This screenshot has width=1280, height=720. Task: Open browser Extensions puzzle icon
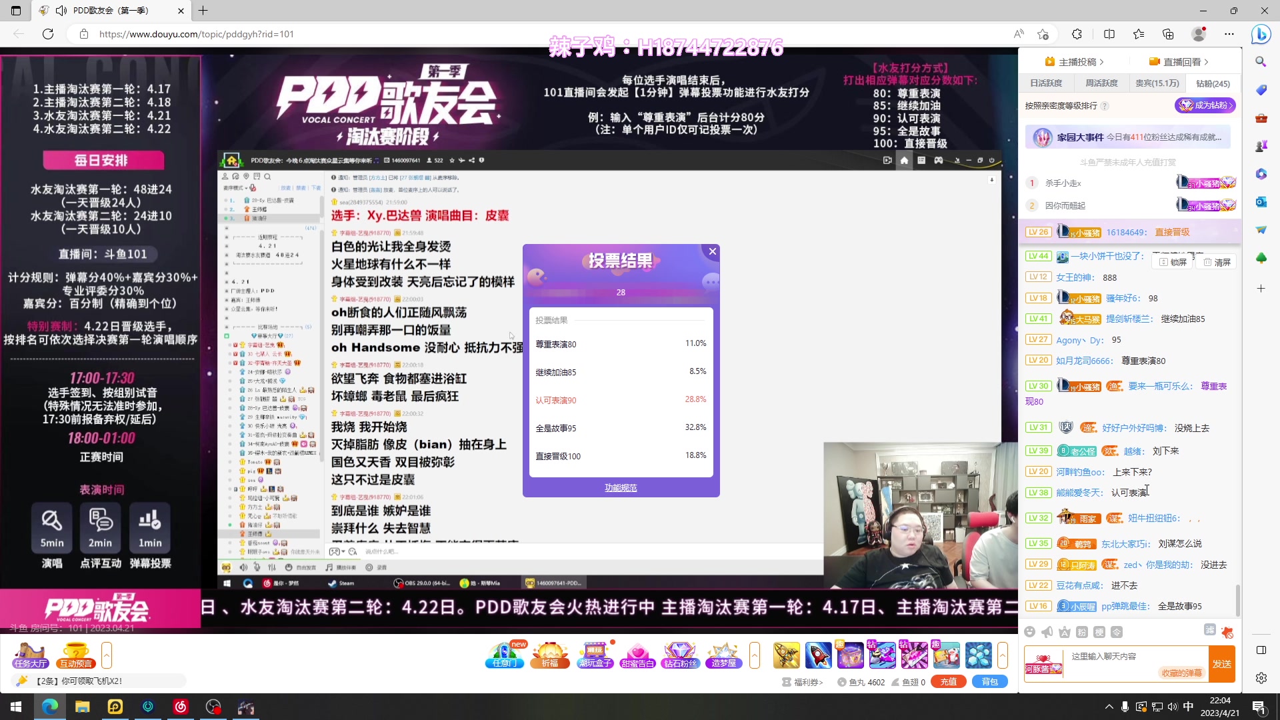[1077, 34]
